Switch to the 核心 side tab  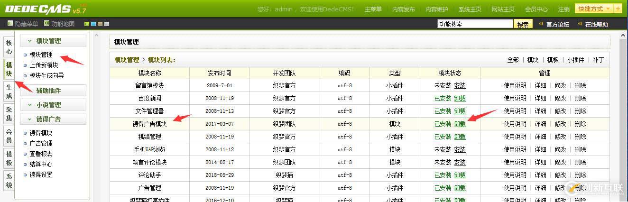9,46
